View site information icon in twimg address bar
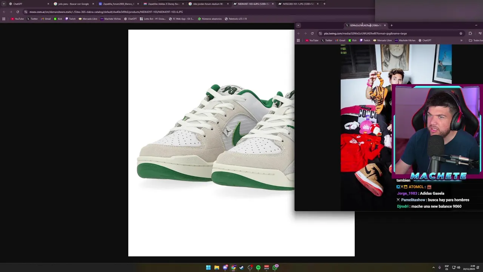This screenshot has width=483, height=272. click(x=320, y=33)
